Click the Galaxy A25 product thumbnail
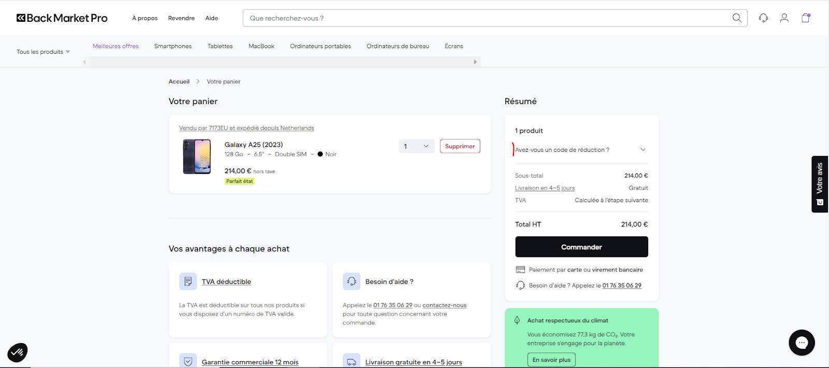Viewport: 829px width, 368px height. pyautogui.click(x=197, y=157)
